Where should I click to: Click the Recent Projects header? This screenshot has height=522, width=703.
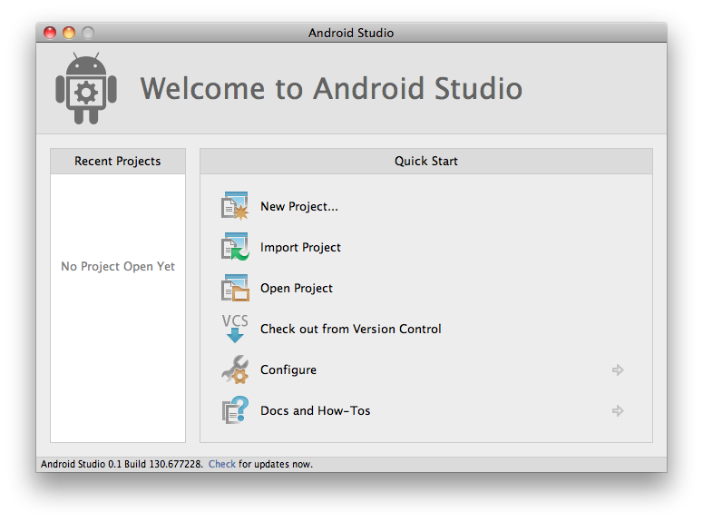(118, 161)
